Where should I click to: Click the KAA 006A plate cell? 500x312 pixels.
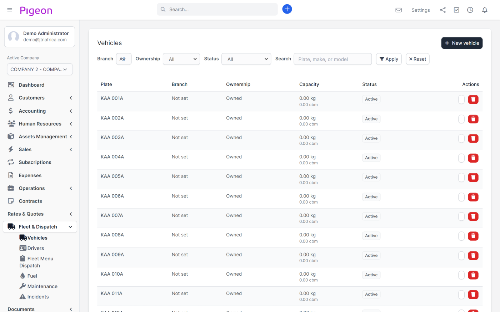pyautogui.click(x=112, y=196)
